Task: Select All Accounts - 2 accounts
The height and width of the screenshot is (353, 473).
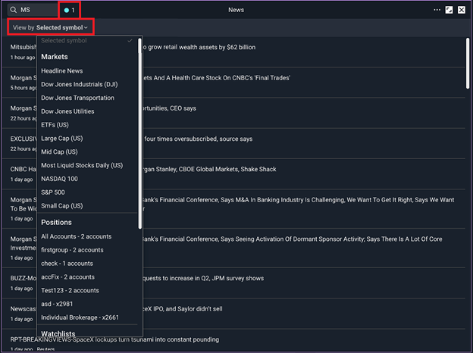Action: (77, 236)
